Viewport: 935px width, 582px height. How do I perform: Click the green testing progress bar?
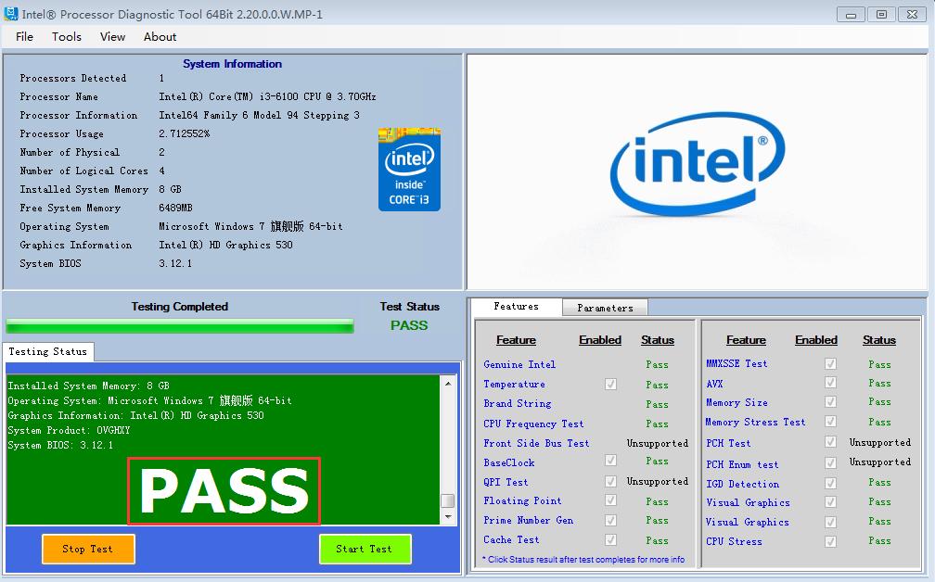tap(180, 326)
